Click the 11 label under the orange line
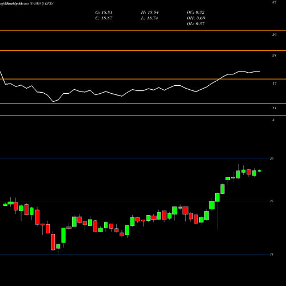This screenshot has height=286, width=286. pyautogui.click(x=274, y=108)
